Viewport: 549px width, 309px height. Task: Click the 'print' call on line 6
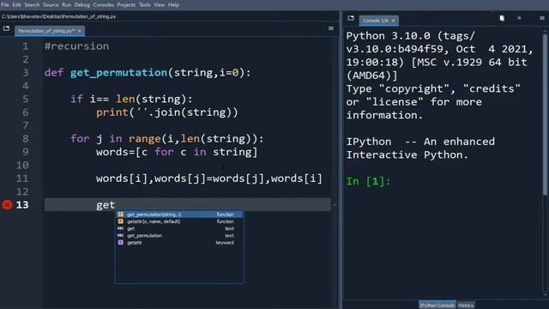112,112
